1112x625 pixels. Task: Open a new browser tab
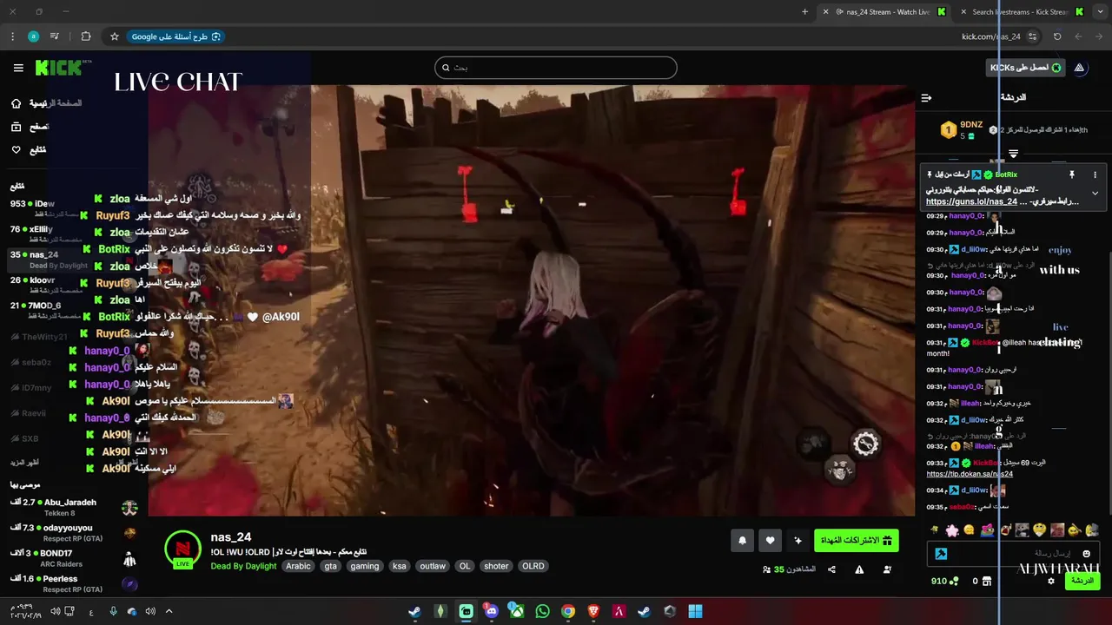point(804,12)
